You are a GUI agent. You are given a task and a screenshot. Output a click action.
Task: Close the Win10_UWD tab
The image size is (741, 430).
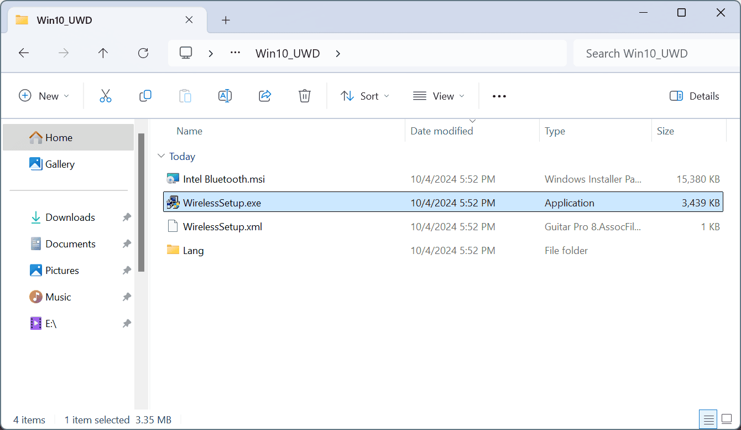click(x=189, y=20)
